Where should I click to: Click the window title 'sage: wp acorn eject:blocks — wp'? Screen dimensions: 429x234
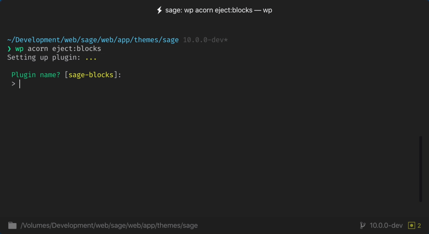click(x=219, y=10)
